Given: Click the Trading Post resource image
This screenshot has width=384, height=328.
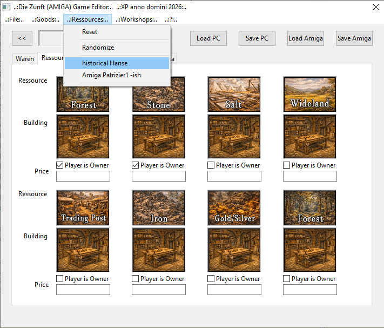Looking at the screenshot, I should point(83,207).
